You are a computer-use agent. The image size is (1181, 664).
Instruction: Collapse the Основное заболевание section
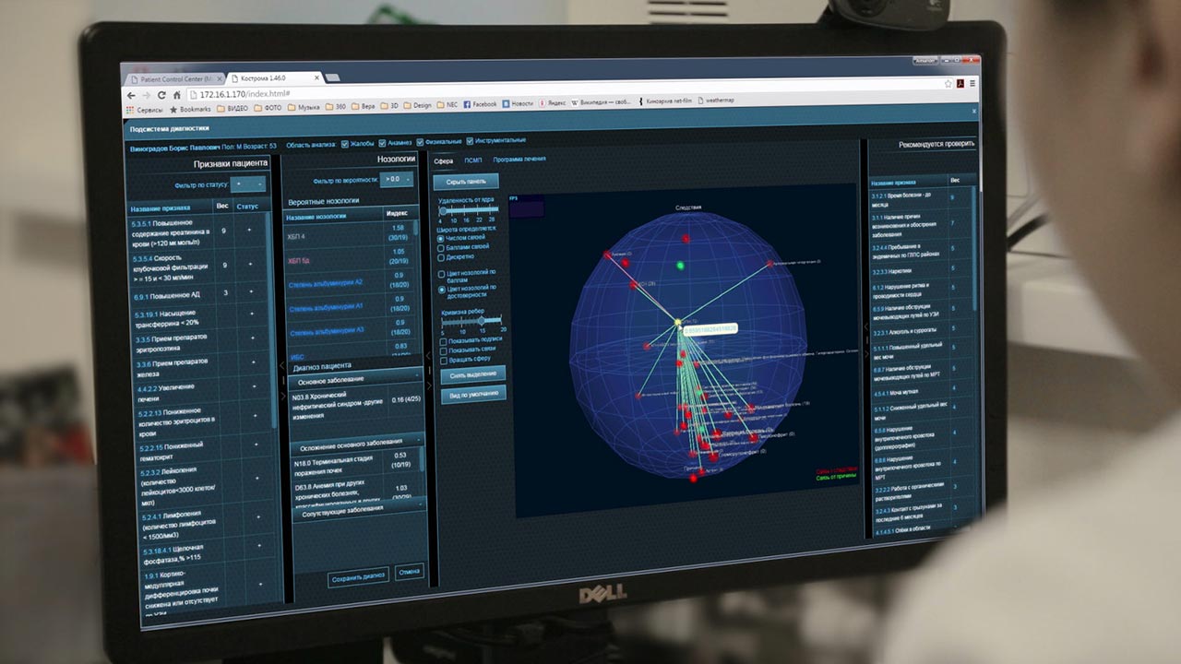pyautogui.click(x=355, y=378)
